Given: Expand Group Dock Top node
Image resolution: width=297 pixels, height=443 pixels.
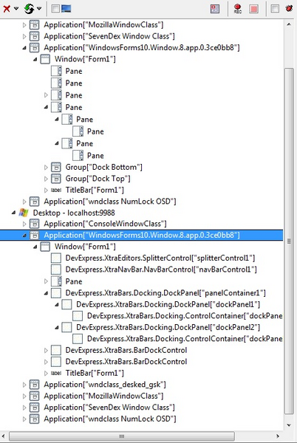Looking at the screenshot, I should point(46,179).
